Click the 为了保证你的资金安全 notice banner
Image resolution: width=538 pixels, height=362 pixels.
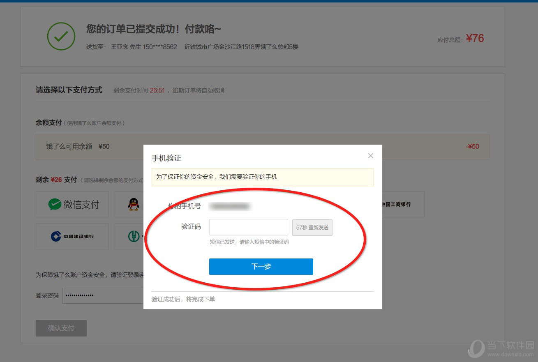tap(262, 177)
